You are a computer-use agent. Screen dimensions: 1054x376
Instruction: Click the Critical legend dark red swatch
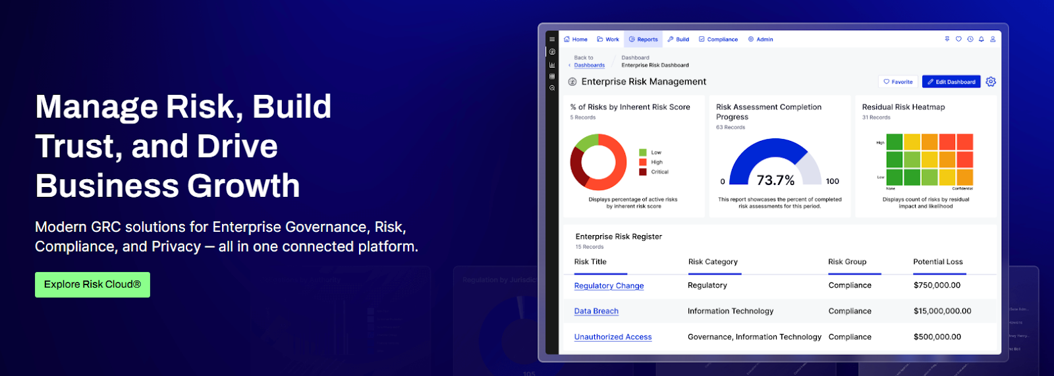(x=642, y=172)
